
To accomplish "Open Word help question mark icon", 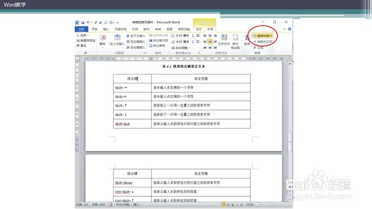I will tap(289, 29).
